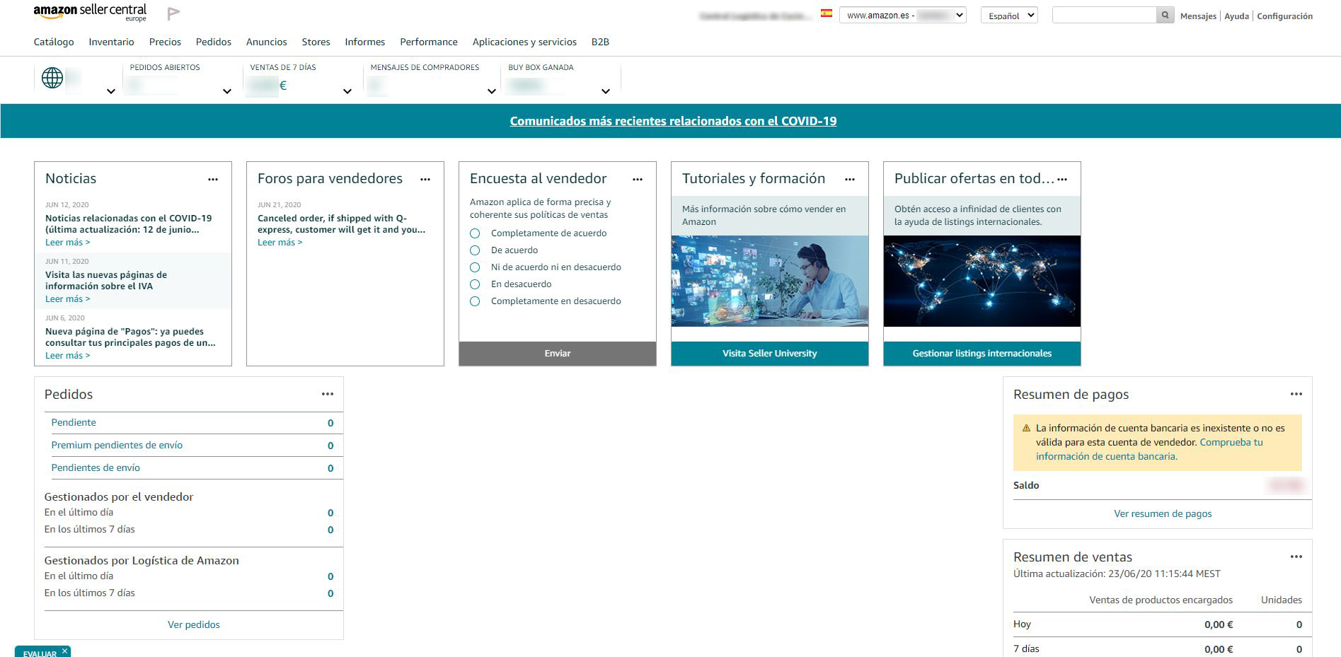The width and height of the screenshot is (1341, 657).
Task: Open the Stores menu
Action: [x=316, y=42]
